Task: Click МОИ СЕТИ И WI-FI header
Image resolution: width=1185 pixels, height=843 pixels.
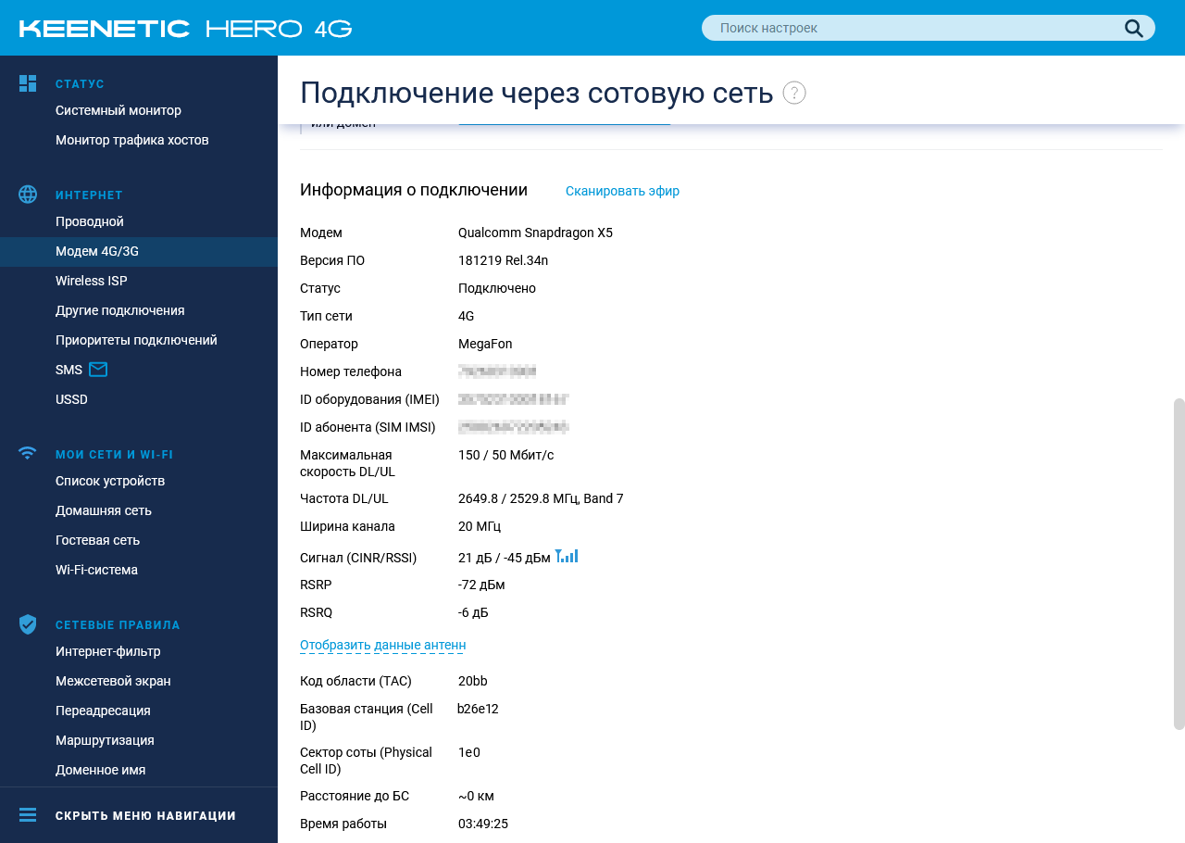Action: (114, 454)
